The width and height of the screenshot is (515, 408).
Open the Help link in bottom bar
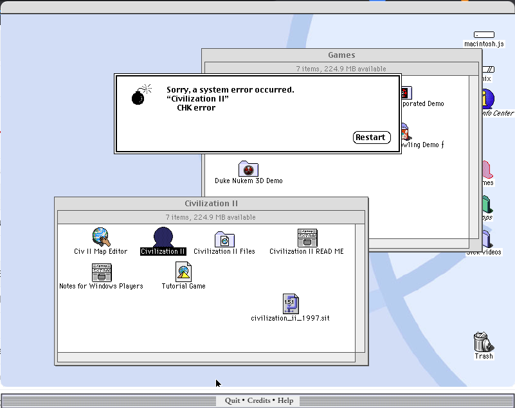pos(285,400)
